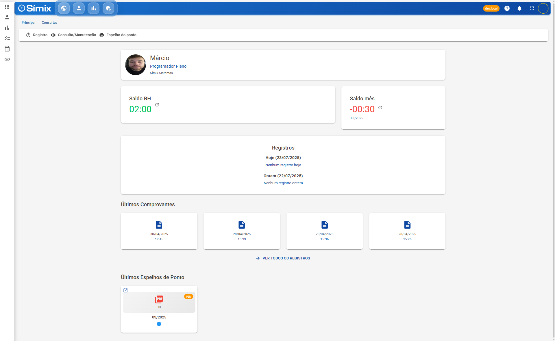Open the bar chart module in header
Screen dimensions: 555x341
click(93, 8)
